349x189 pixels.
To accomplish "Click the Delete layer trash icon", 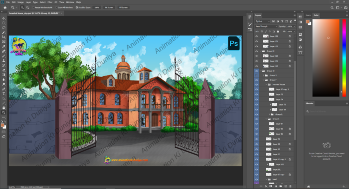I will pos(290,187).
